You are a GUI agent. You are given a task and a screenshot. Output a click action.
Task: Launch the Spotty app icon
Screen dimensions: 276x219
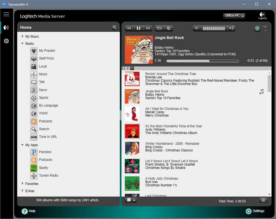point(34,168)
